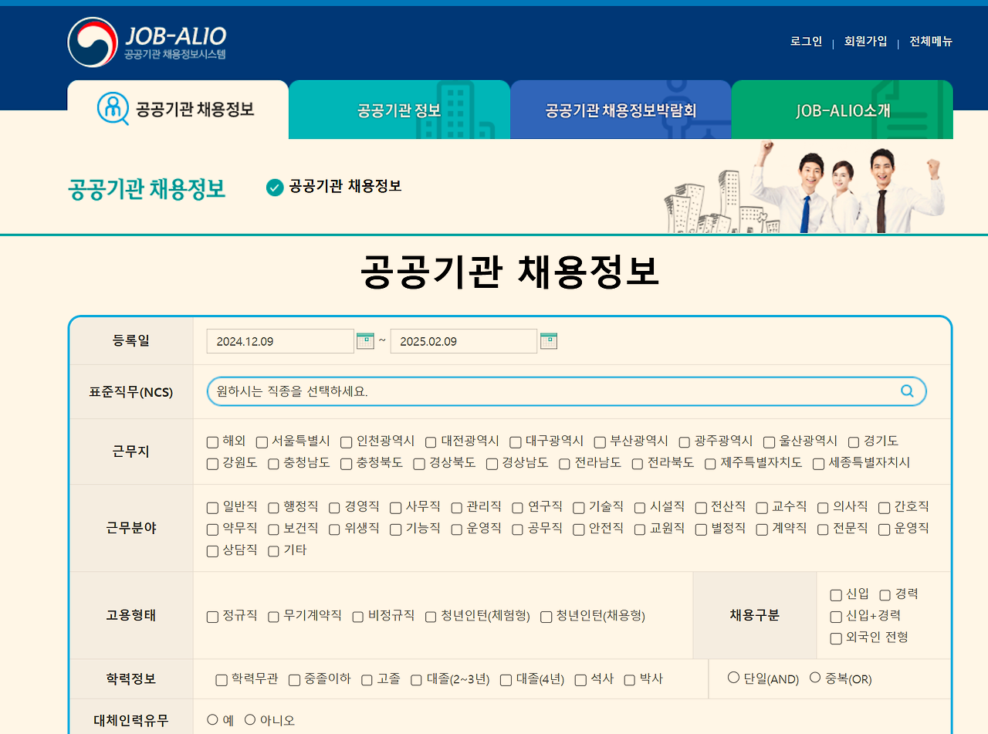Check the 울산광역시 checkbox
Image resolution: width=988 pixels, height=734 pixels.
(x=769, y=442)
